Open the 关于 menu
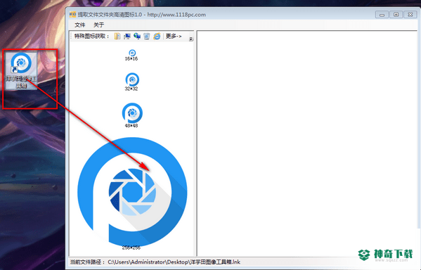This screenshot has height=270, width=421. [98, 25]
